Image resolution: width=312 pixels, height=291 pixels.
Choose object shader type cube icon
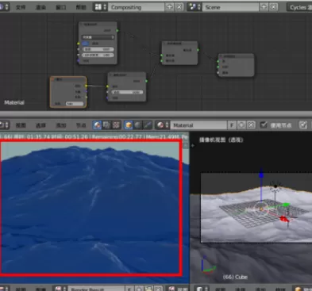pos(129,125)
